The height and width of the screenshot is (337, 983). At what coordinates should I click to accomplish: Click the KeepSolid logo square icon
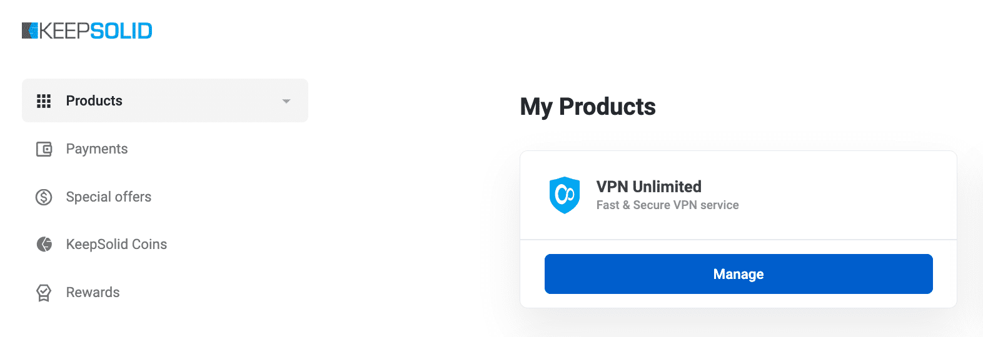(30, 31)
